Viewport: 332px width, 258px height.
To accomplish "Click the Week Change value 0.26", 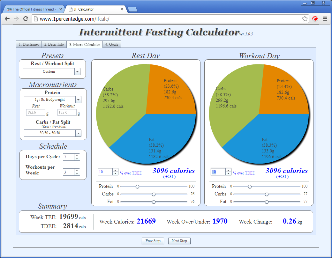I will click(290, 221).
